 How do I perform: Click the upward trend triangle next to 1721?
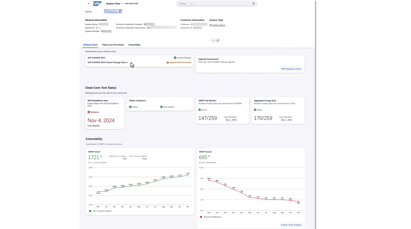point(101,156)
